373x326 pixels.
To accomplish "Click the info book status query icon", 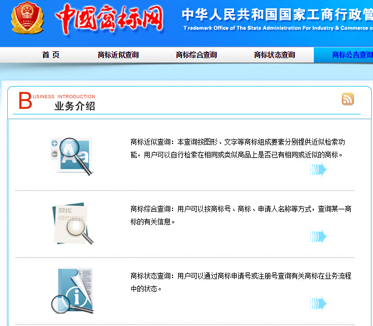I will (73, 291).
